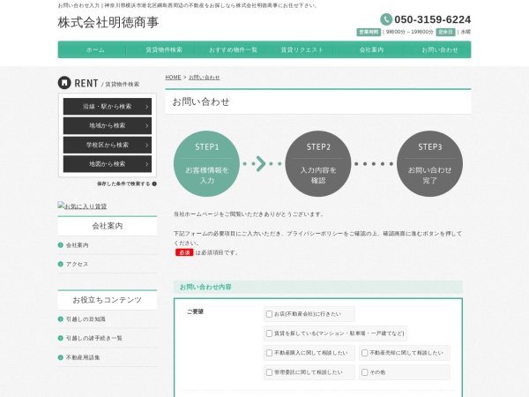Check 賃貸を探している option
The height and width of the screenshot is (397, 529).
(x=269, y=333)
